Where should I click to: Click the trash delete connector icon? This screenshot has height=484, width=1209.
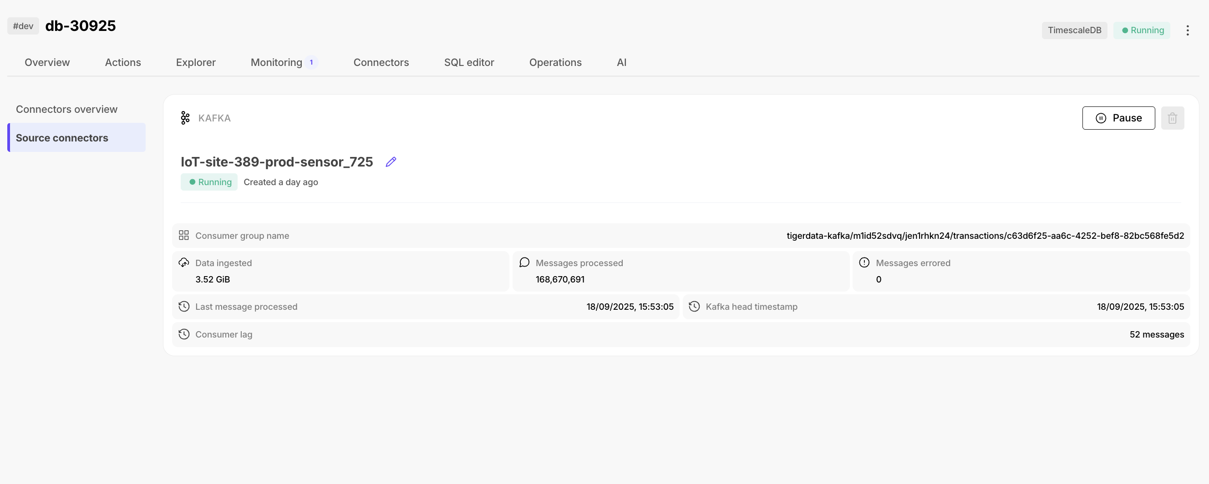pyautogui.click(x=1172, y=118)
